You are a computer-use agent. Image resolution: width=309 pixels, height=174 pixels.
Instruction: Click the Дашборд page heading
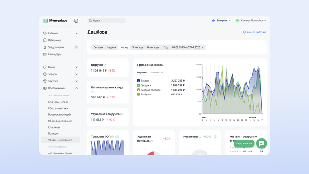pyautogui.click(x=98, y=32)
